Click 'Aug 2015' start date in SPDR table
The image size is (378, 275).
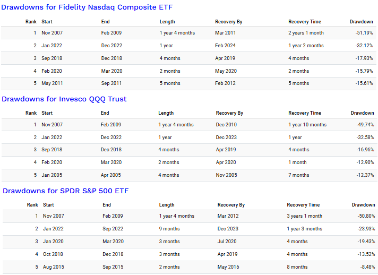click(x=54, y=267)
